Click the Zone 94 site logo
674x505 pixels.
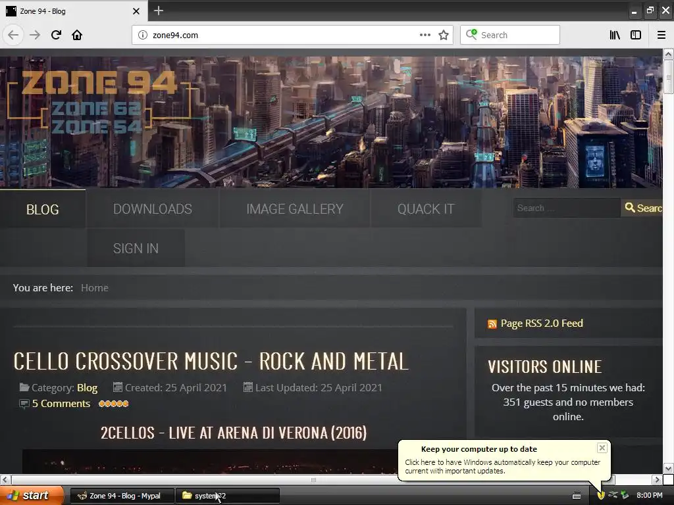[99, 101]
